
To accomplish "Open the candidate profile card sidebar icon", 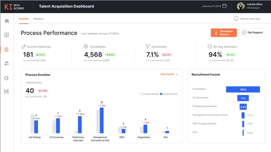I will coord(7,35).
